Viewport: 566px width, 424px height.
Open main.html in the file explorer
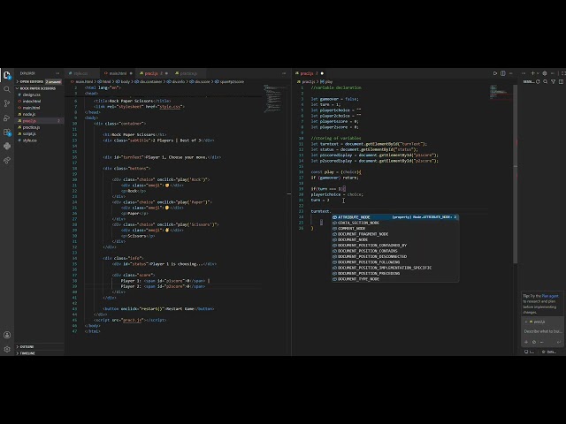click(x=39, y=108)
